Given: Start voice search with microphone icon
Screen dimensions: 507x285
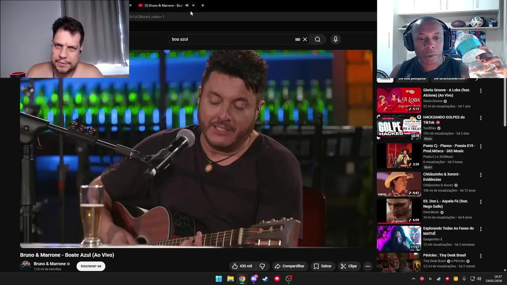Looking at the screenshot, I should pyautogui.click(x=335, y=39).
